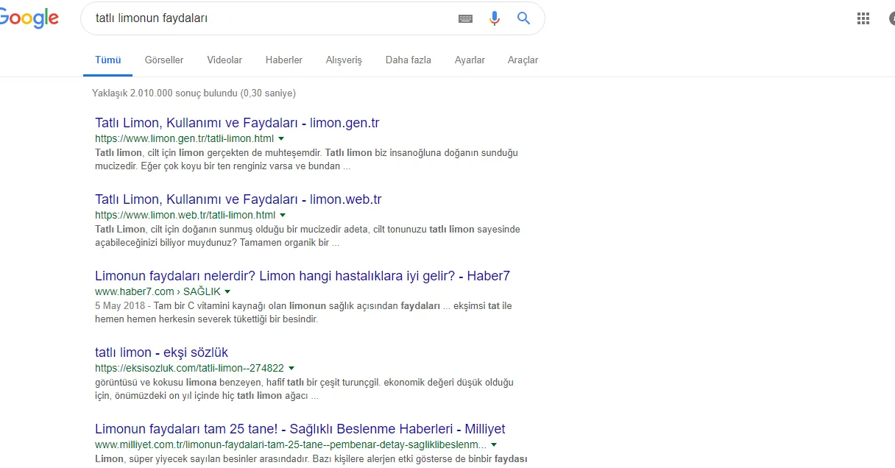Switch to the Videolar tab

[224, 60]
